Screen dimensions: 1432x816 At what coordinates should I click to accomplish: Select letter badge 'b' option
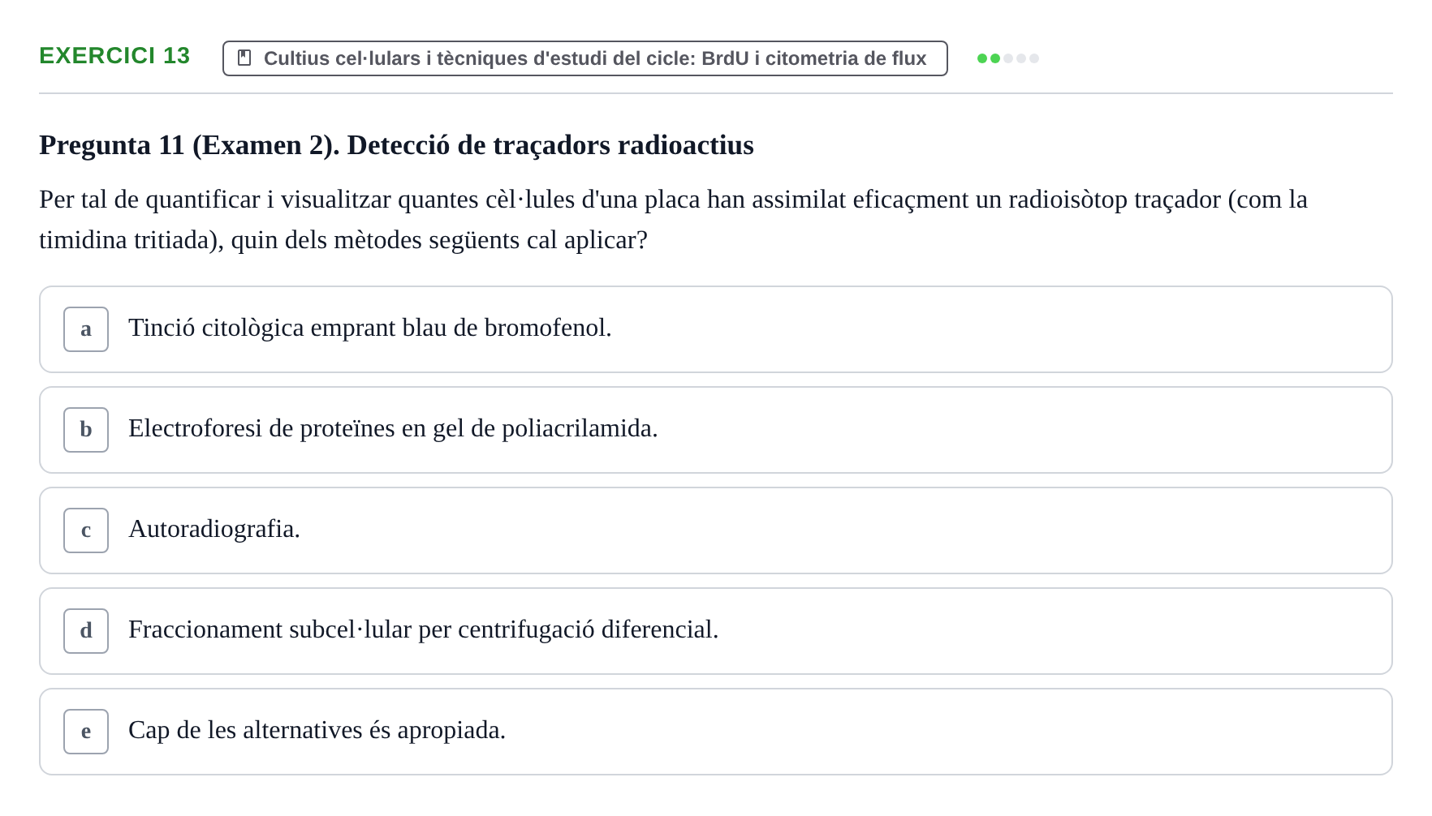point(86,430)
